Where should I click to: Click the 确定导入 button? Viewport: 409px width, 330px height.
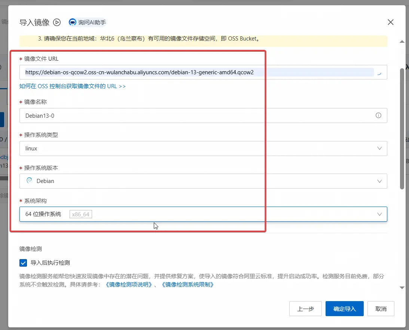click(x=344, y=309)
